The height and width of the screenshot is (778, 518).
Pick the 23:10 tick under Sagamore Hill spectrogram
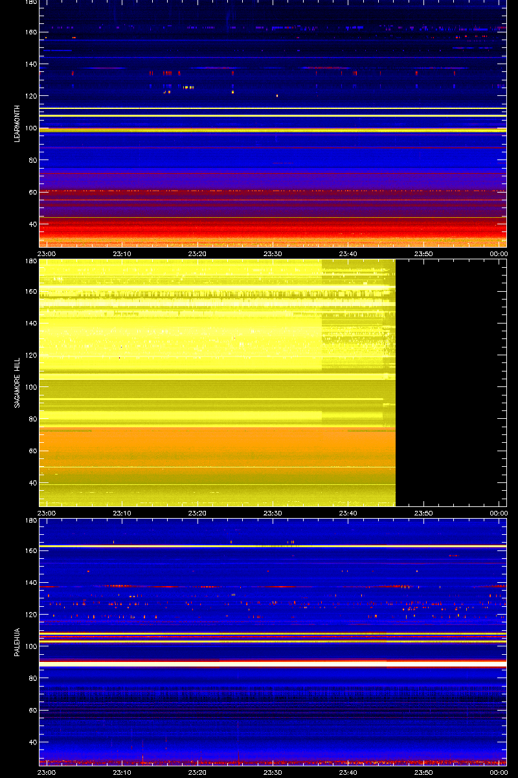click(122, 513)
